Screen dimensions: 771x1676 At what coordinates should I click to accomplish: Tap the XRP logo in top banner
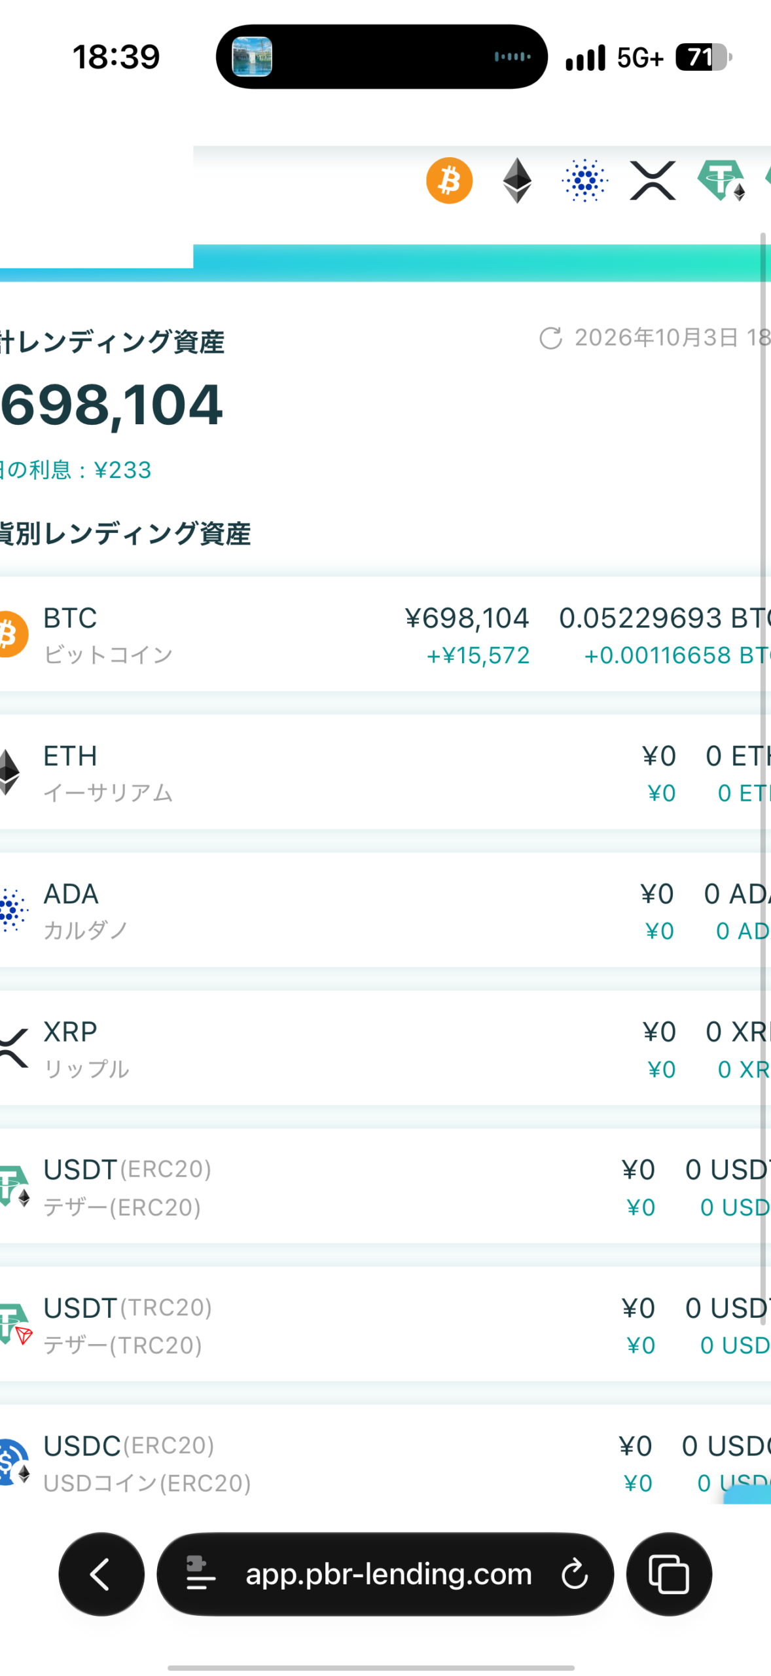tap(653, 180)
